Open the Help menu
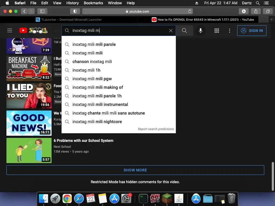The width and height of the screenshot is (275, 206). [x=131, y=3]
